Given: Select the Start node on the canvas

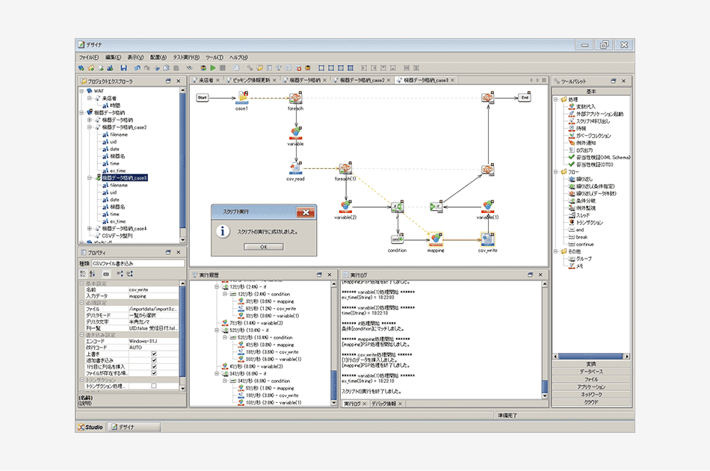Looking at the screenshot, I should [202, 97].
